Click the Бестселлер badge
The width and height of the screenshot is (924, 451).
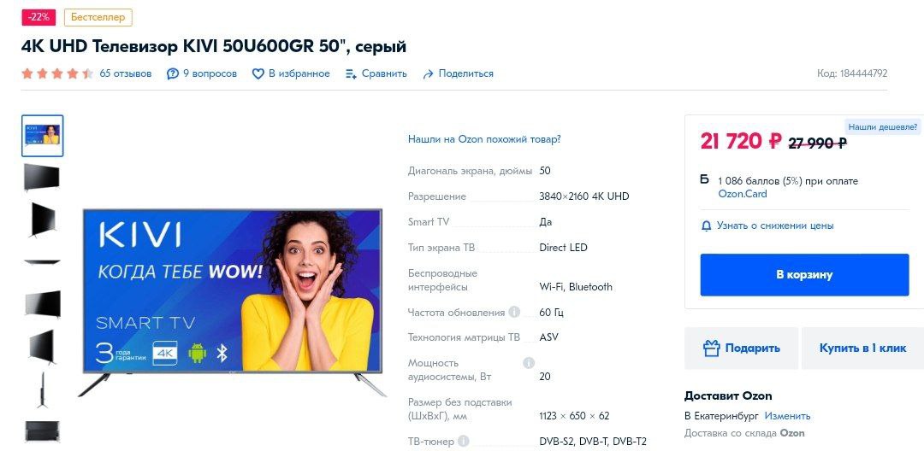point(98,18)
